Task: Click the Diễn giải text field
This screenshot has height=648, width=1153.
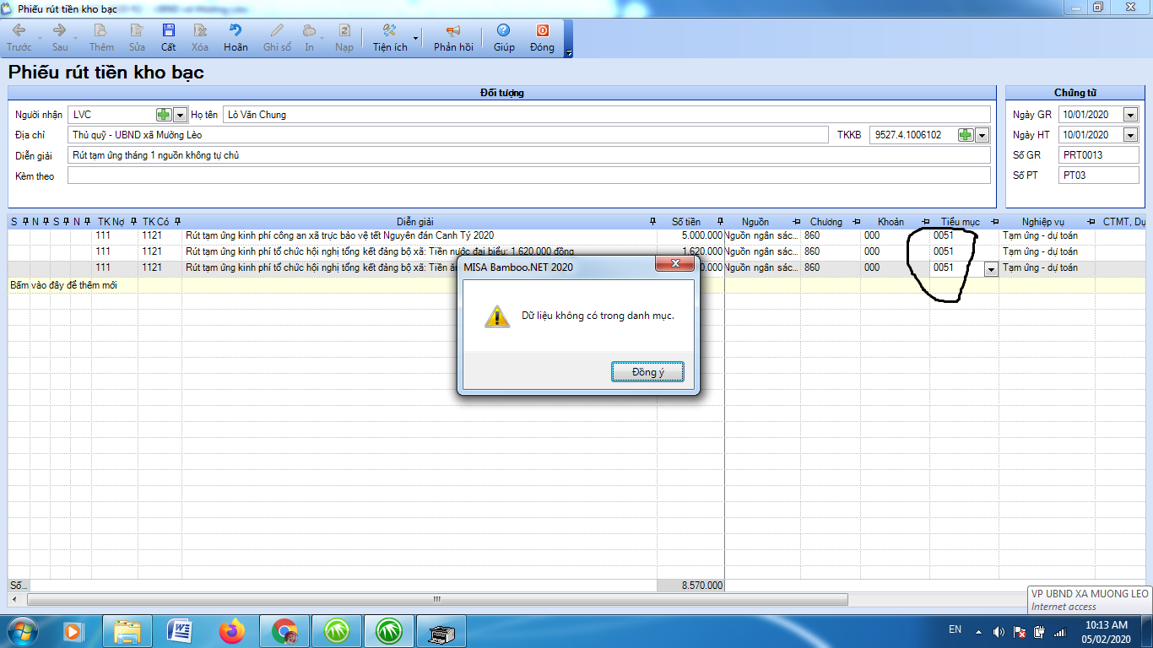Action: click(x=528, y=155)
